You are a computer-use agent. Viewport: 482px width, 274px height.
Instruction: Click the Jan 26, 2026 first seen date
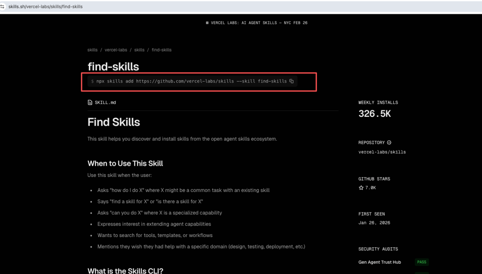[374, 223]
